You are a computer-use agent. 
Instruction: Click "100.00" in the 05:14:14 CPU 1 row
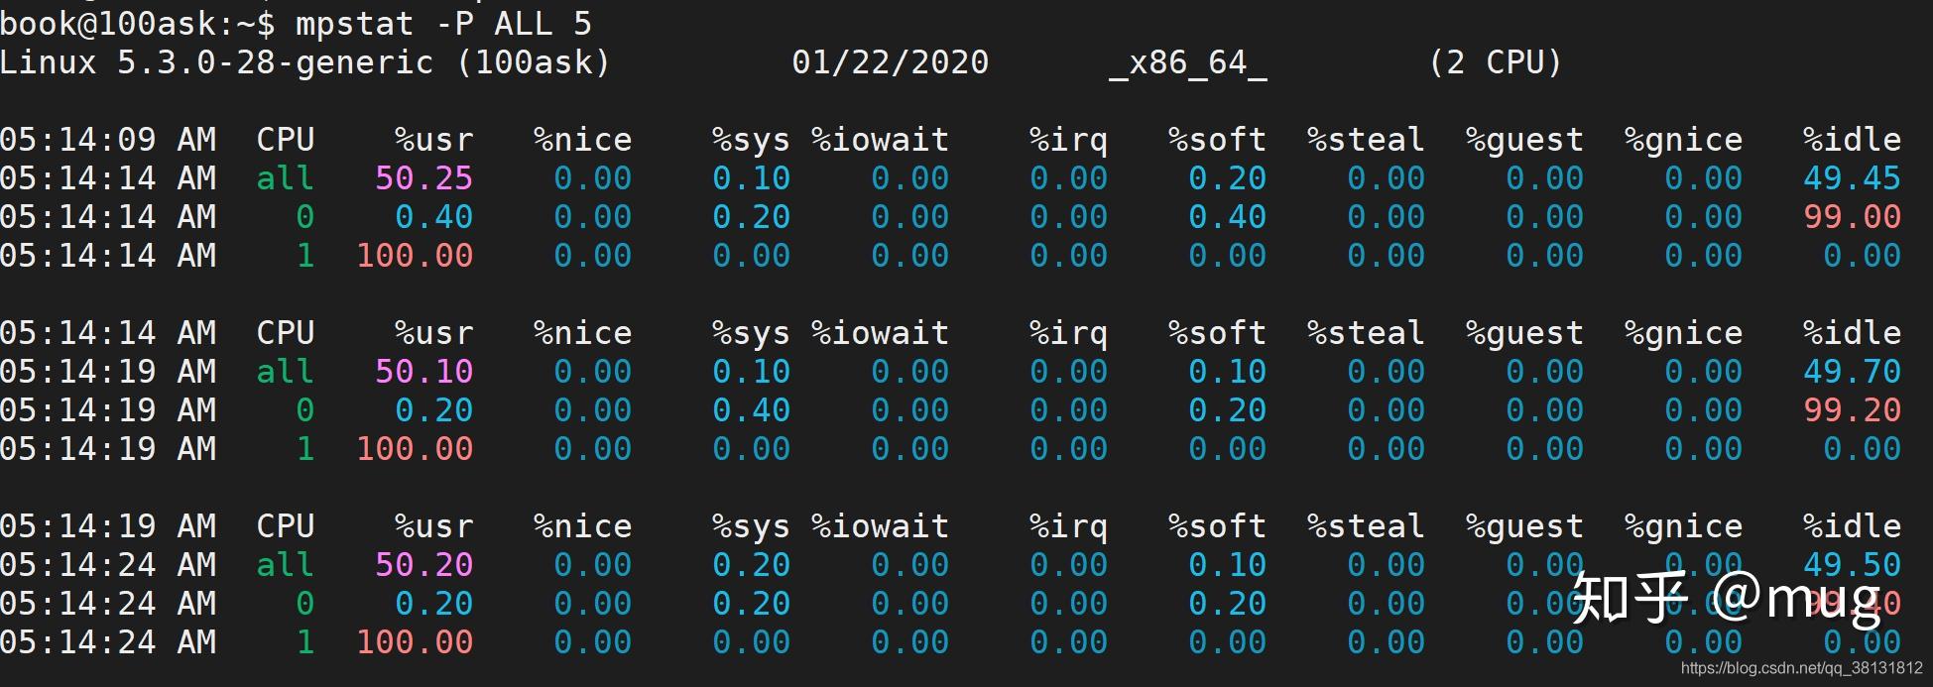click(x=415, y=256)
